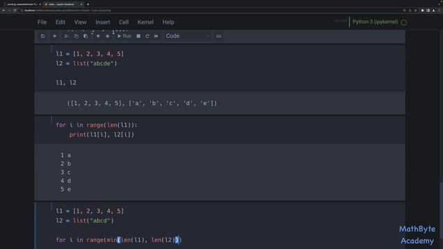This screenshot has width=443, height=249.
Task: Click the 'l1, l2' expression line
Action: pos(66,83)
